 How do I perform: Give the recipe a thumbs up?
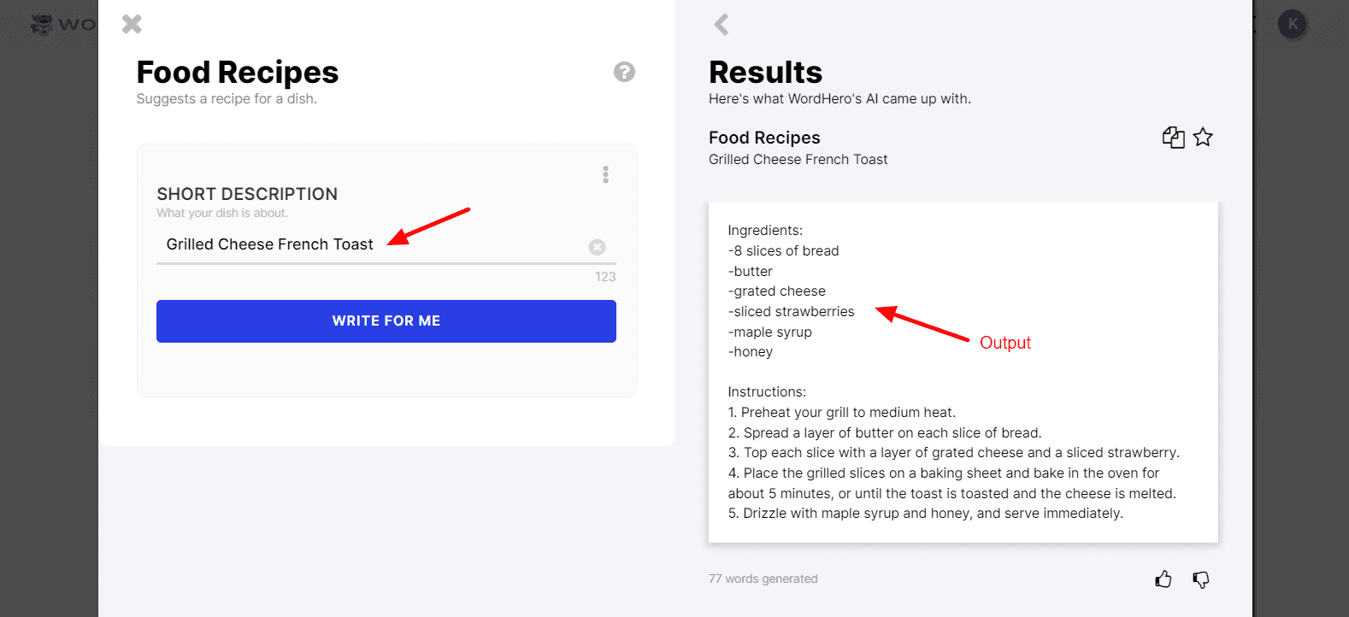click(x=1163, y=579)
